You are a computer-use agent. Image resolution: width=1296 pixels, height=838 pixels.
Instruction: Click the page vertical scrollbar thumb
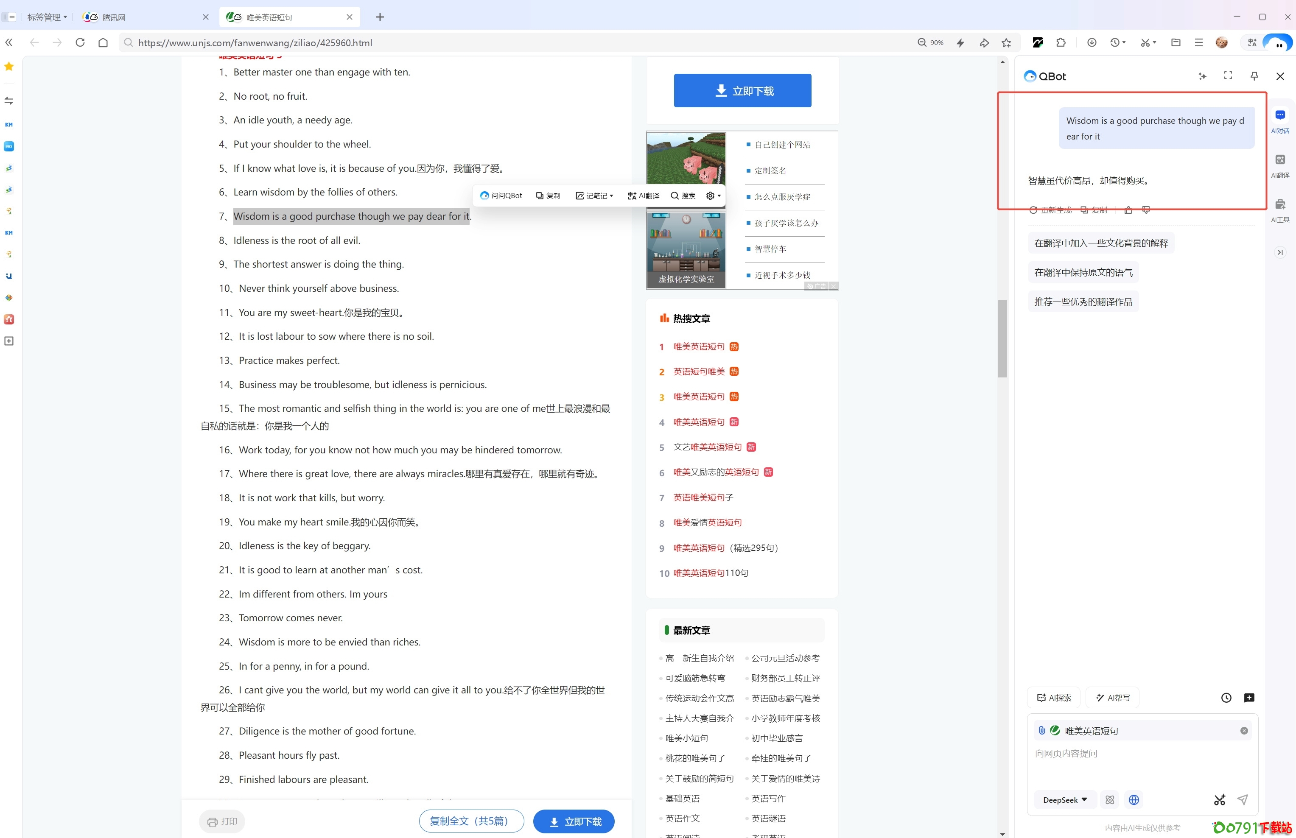pyautogui.click(x=1002, y=338)
